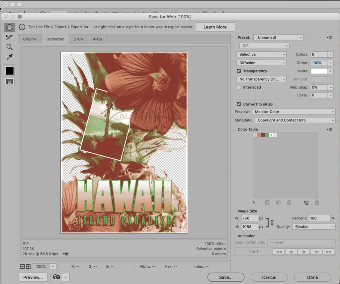Click the black eyedropper color swatch
Viewport: 340px width, 284px height.
(9, 71)
